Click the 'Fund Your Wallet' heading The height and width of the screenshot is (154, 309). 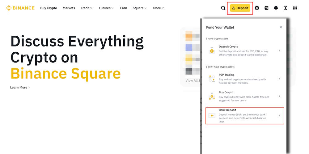(220, 27)
